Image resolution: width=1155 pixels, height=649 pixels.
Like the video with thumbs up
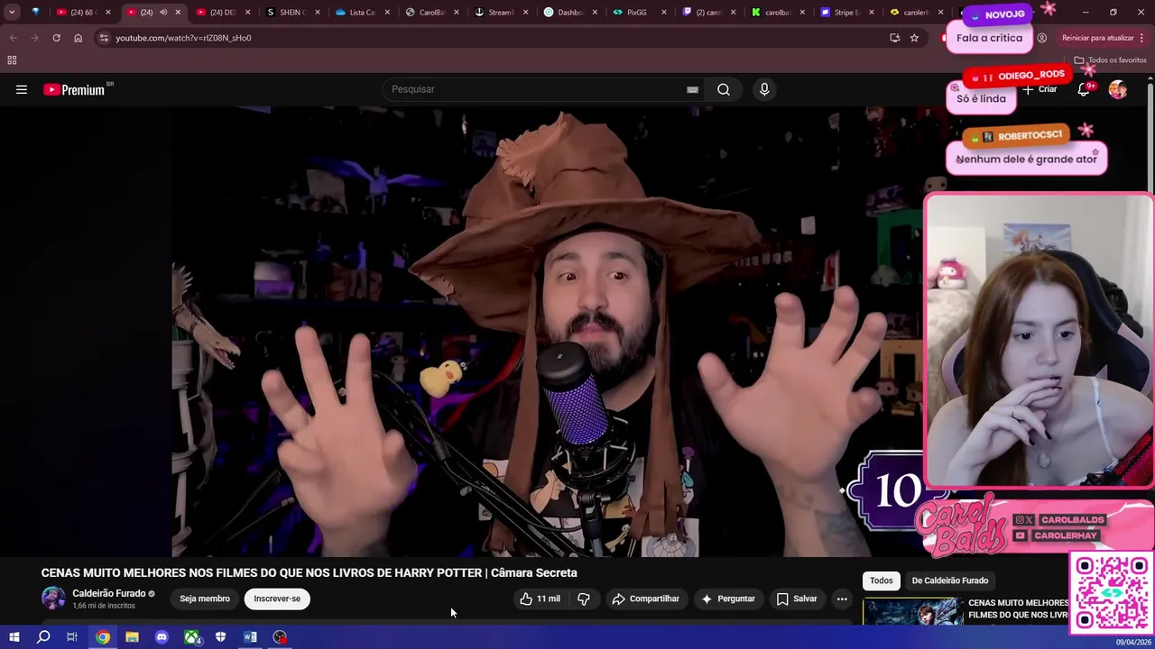(540, 599)
